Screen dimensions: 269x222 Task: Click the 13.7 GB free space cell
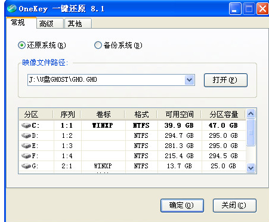click(179, 166)
